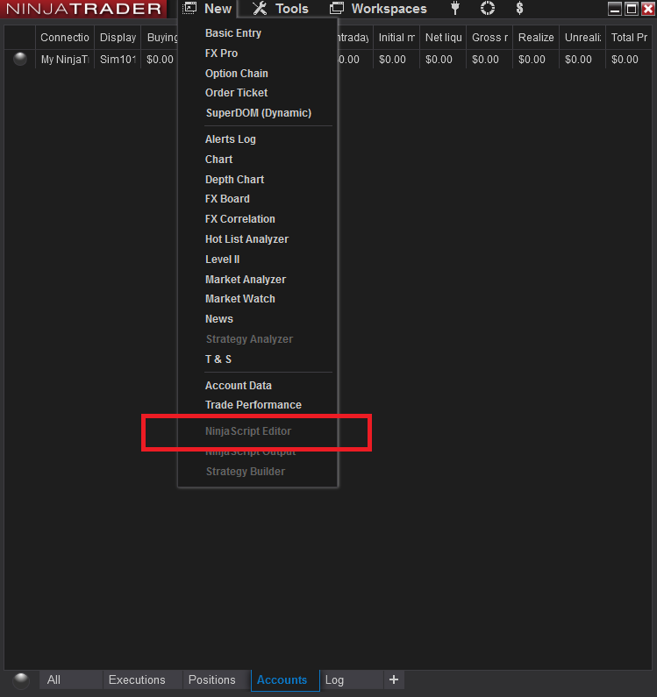Select the My NinjaTrader connection cell
The height and width of the screenshot is (697, 657).
point(65,59)
